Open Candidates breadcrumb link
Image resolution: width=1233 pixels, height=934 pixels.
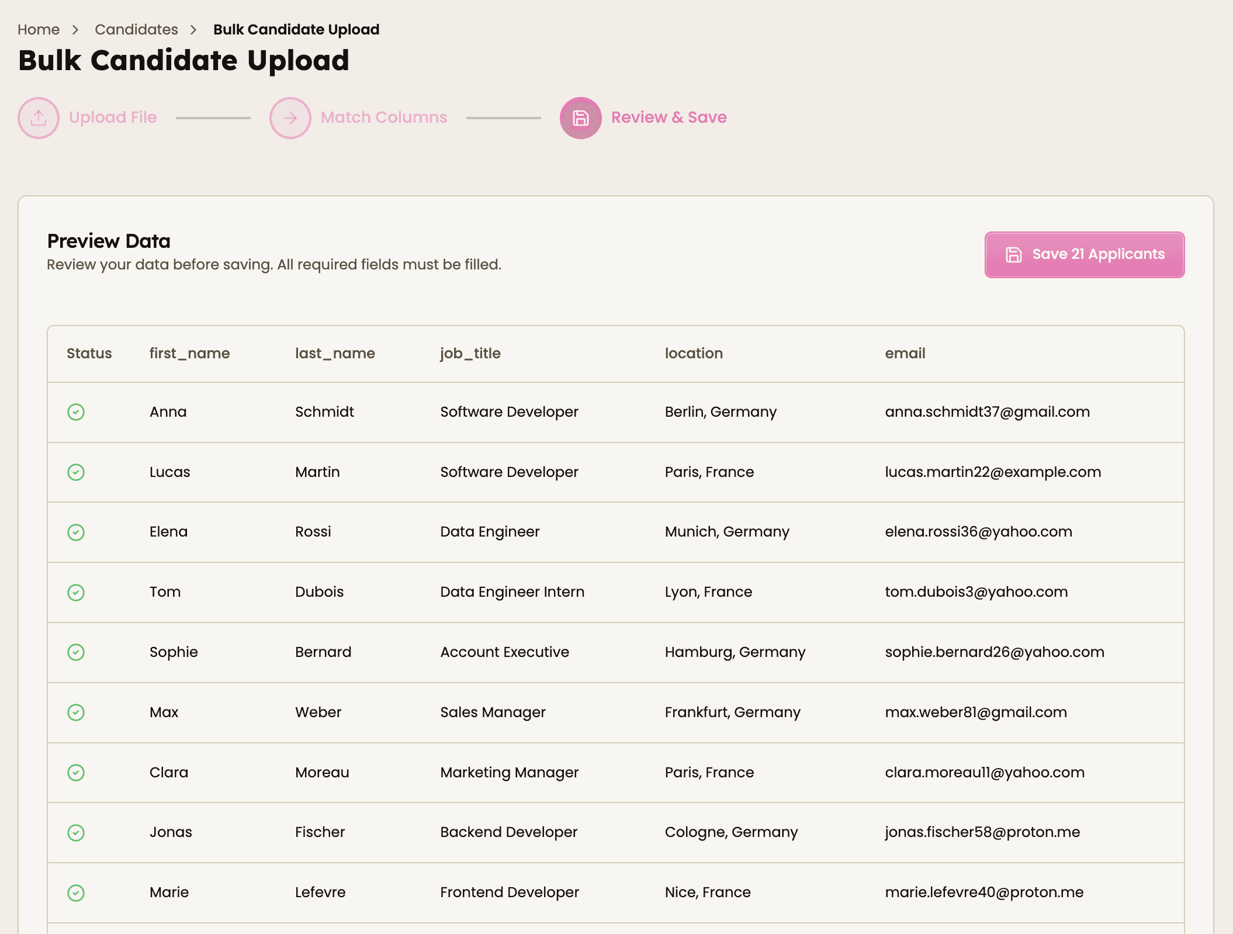tap(136, 29)
